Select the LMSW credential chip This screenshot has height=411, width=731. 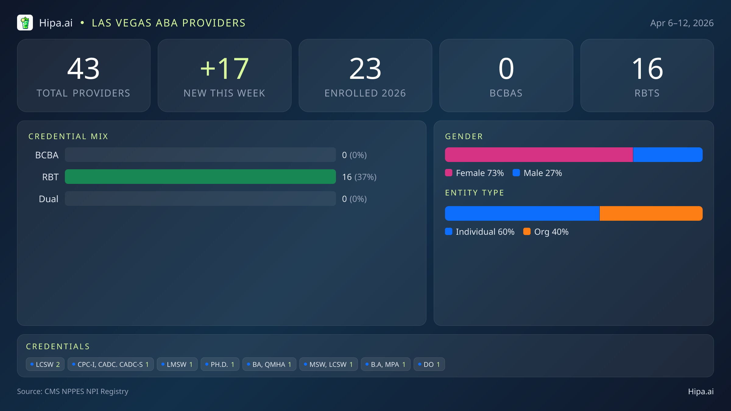(x=177, y=364)
